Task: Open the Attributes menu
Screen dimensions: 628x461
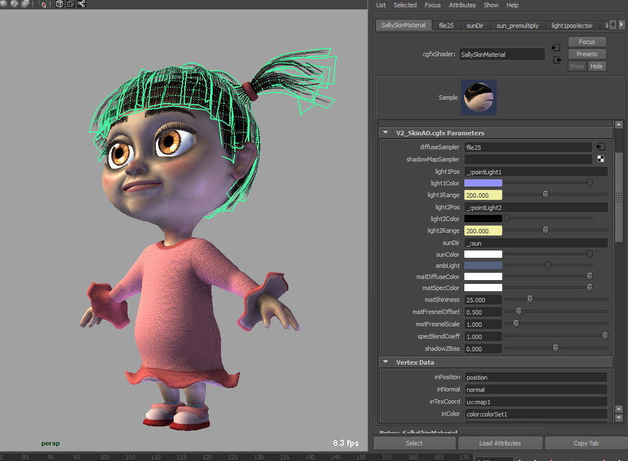Action: pyautogui.click(x=462, y=5)
